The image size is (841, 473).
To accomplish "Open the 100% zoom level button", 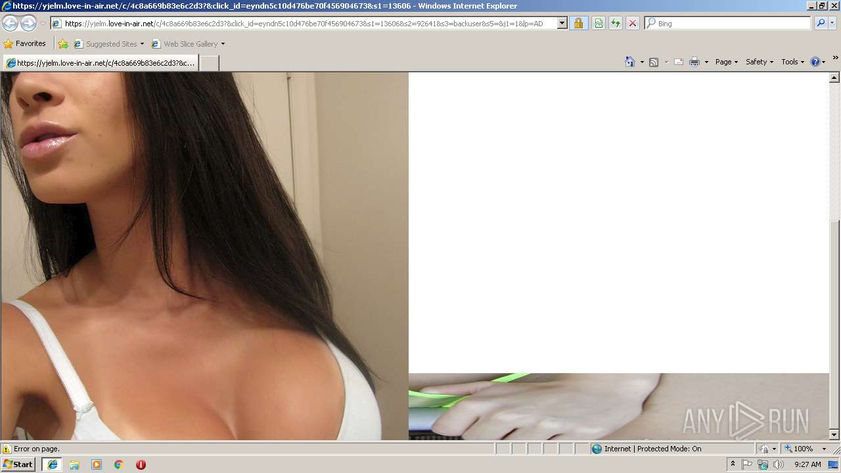I will click(800, 449).
